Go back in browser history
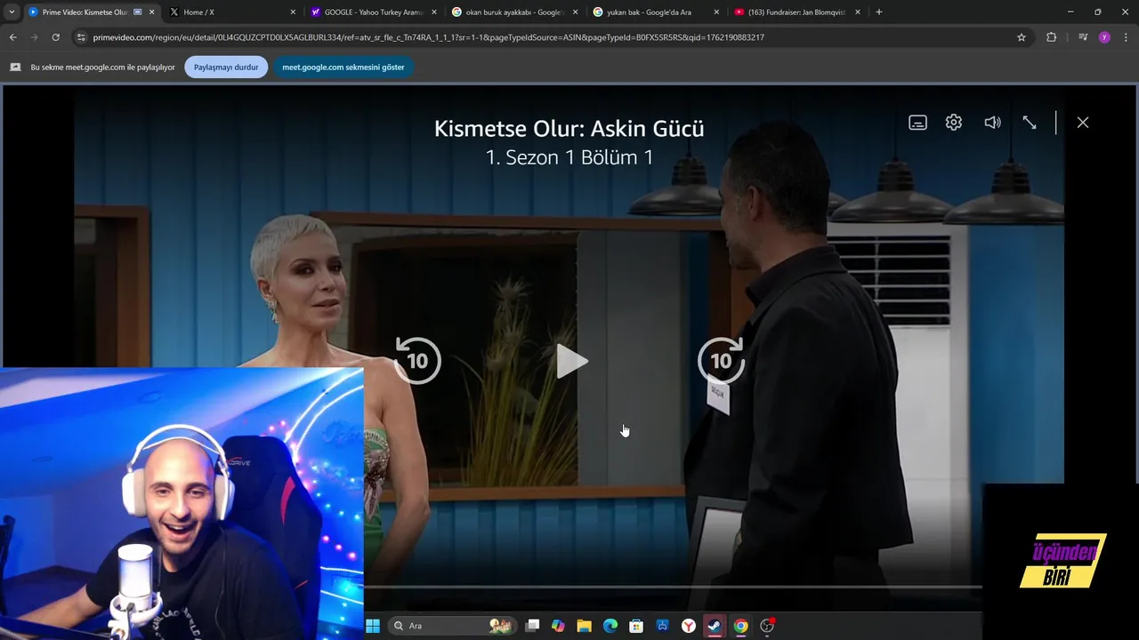The width and height of the screenshot is (1139, 640). pyautogui.click(x=12, y=37)
